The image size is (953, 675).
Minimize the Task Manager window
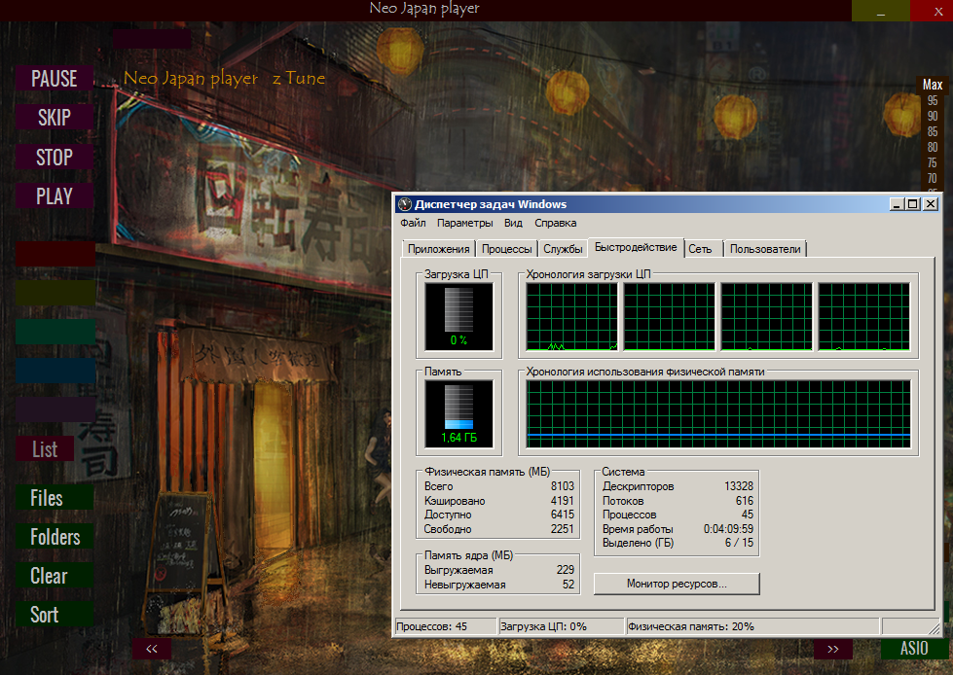tap(897, 204)
